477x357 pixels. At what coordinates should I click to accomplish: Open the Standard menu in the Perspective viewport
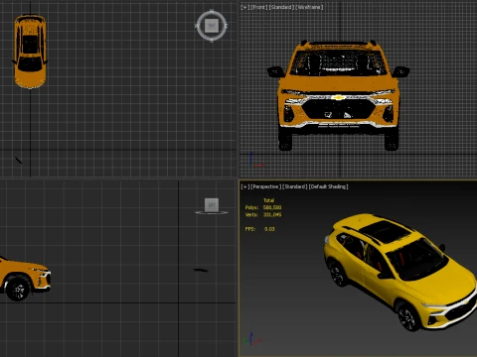tap(294, 186)
